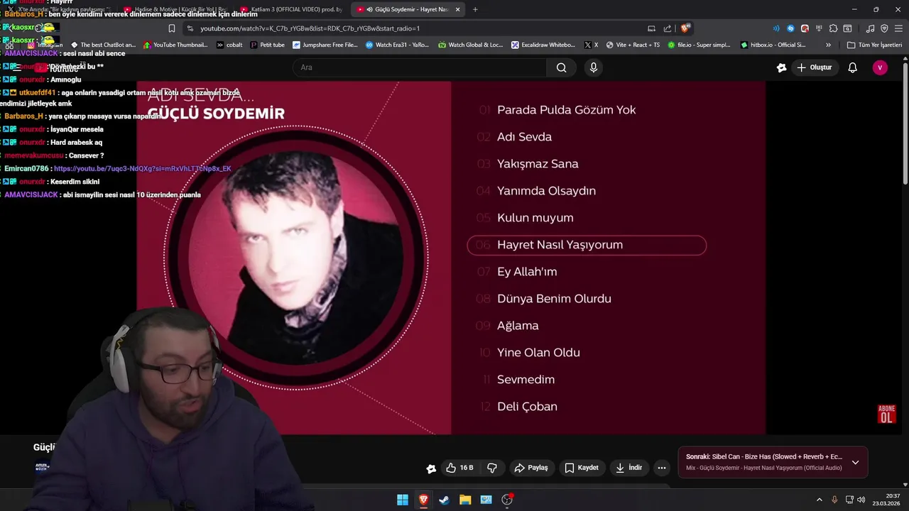Open the Brave hamburger main menu
This screenshot has width=909, height=511.
point(898,28)
